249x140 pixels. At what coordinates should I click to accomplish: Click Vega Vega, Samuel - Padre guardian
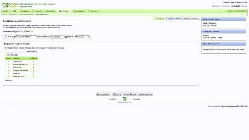pos(212,38)
